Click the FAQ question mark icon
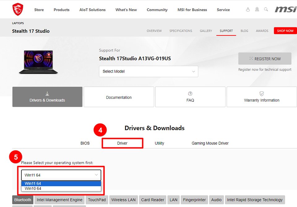The width and height of the screenshot is (297, 207). point(190,93)
